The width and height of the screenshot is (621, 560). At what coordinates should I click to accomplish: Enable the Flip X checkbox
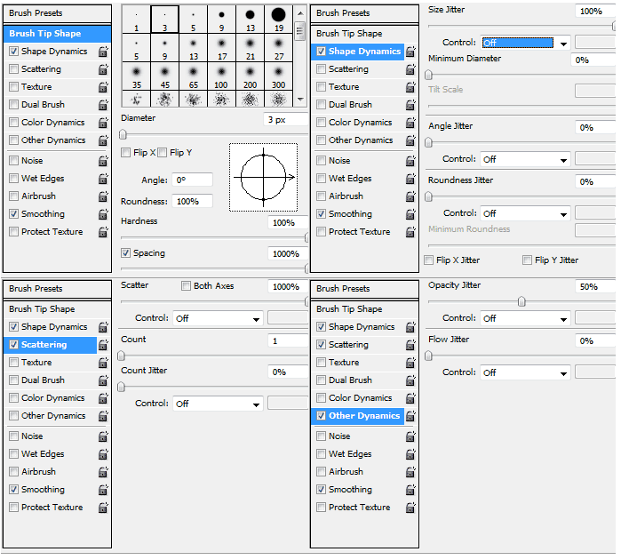click(125, 153)
